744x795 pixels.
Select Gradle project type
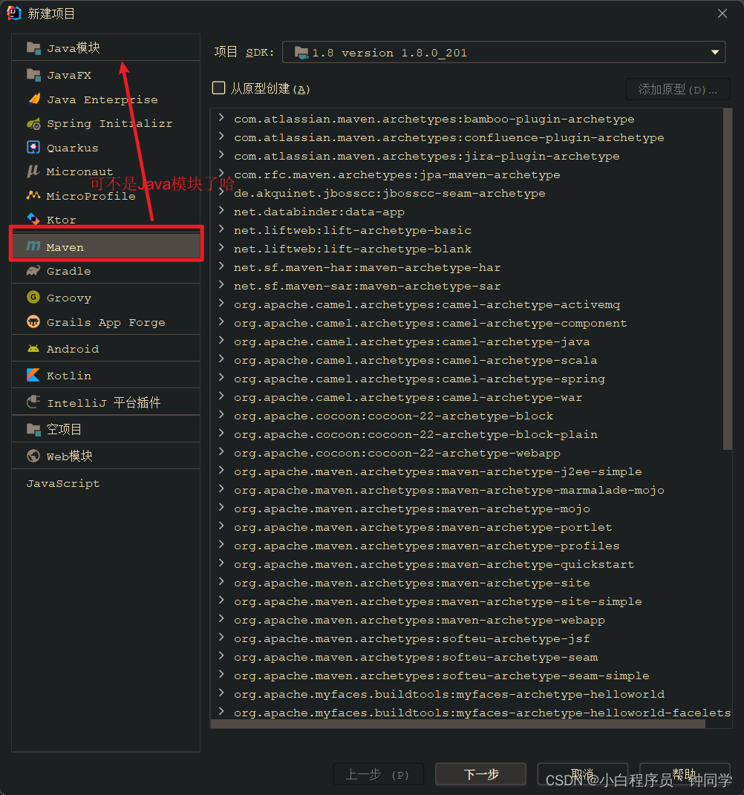coord(105,271)
